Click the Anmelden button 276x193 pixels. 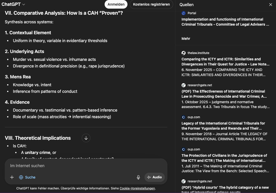(x=116, y=4)
